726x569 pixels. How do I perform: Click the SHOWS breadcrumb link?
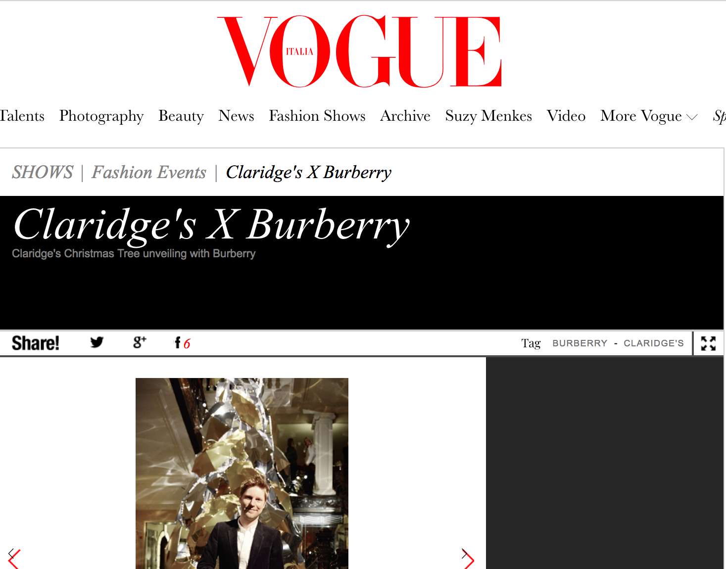point(43,172)
